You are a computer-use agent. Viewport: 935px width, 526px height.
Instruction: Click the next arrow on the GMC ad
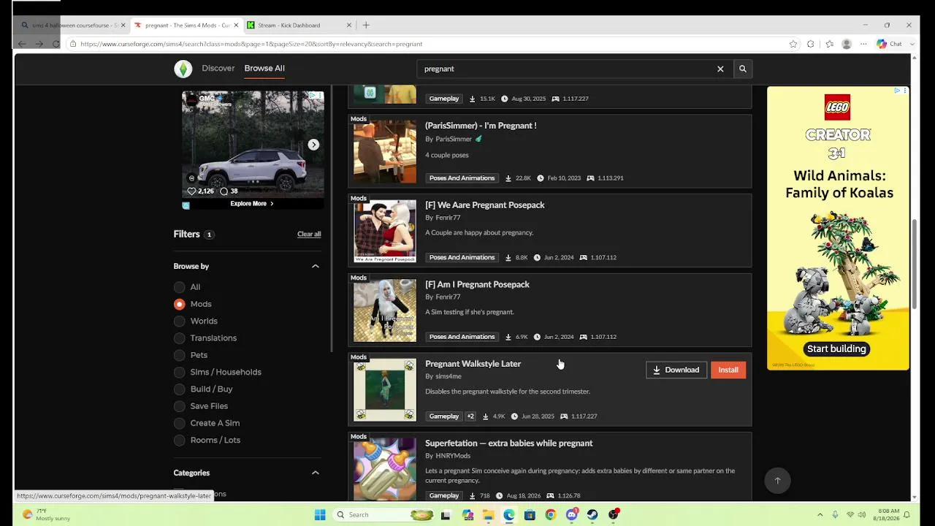click(313, 145)
